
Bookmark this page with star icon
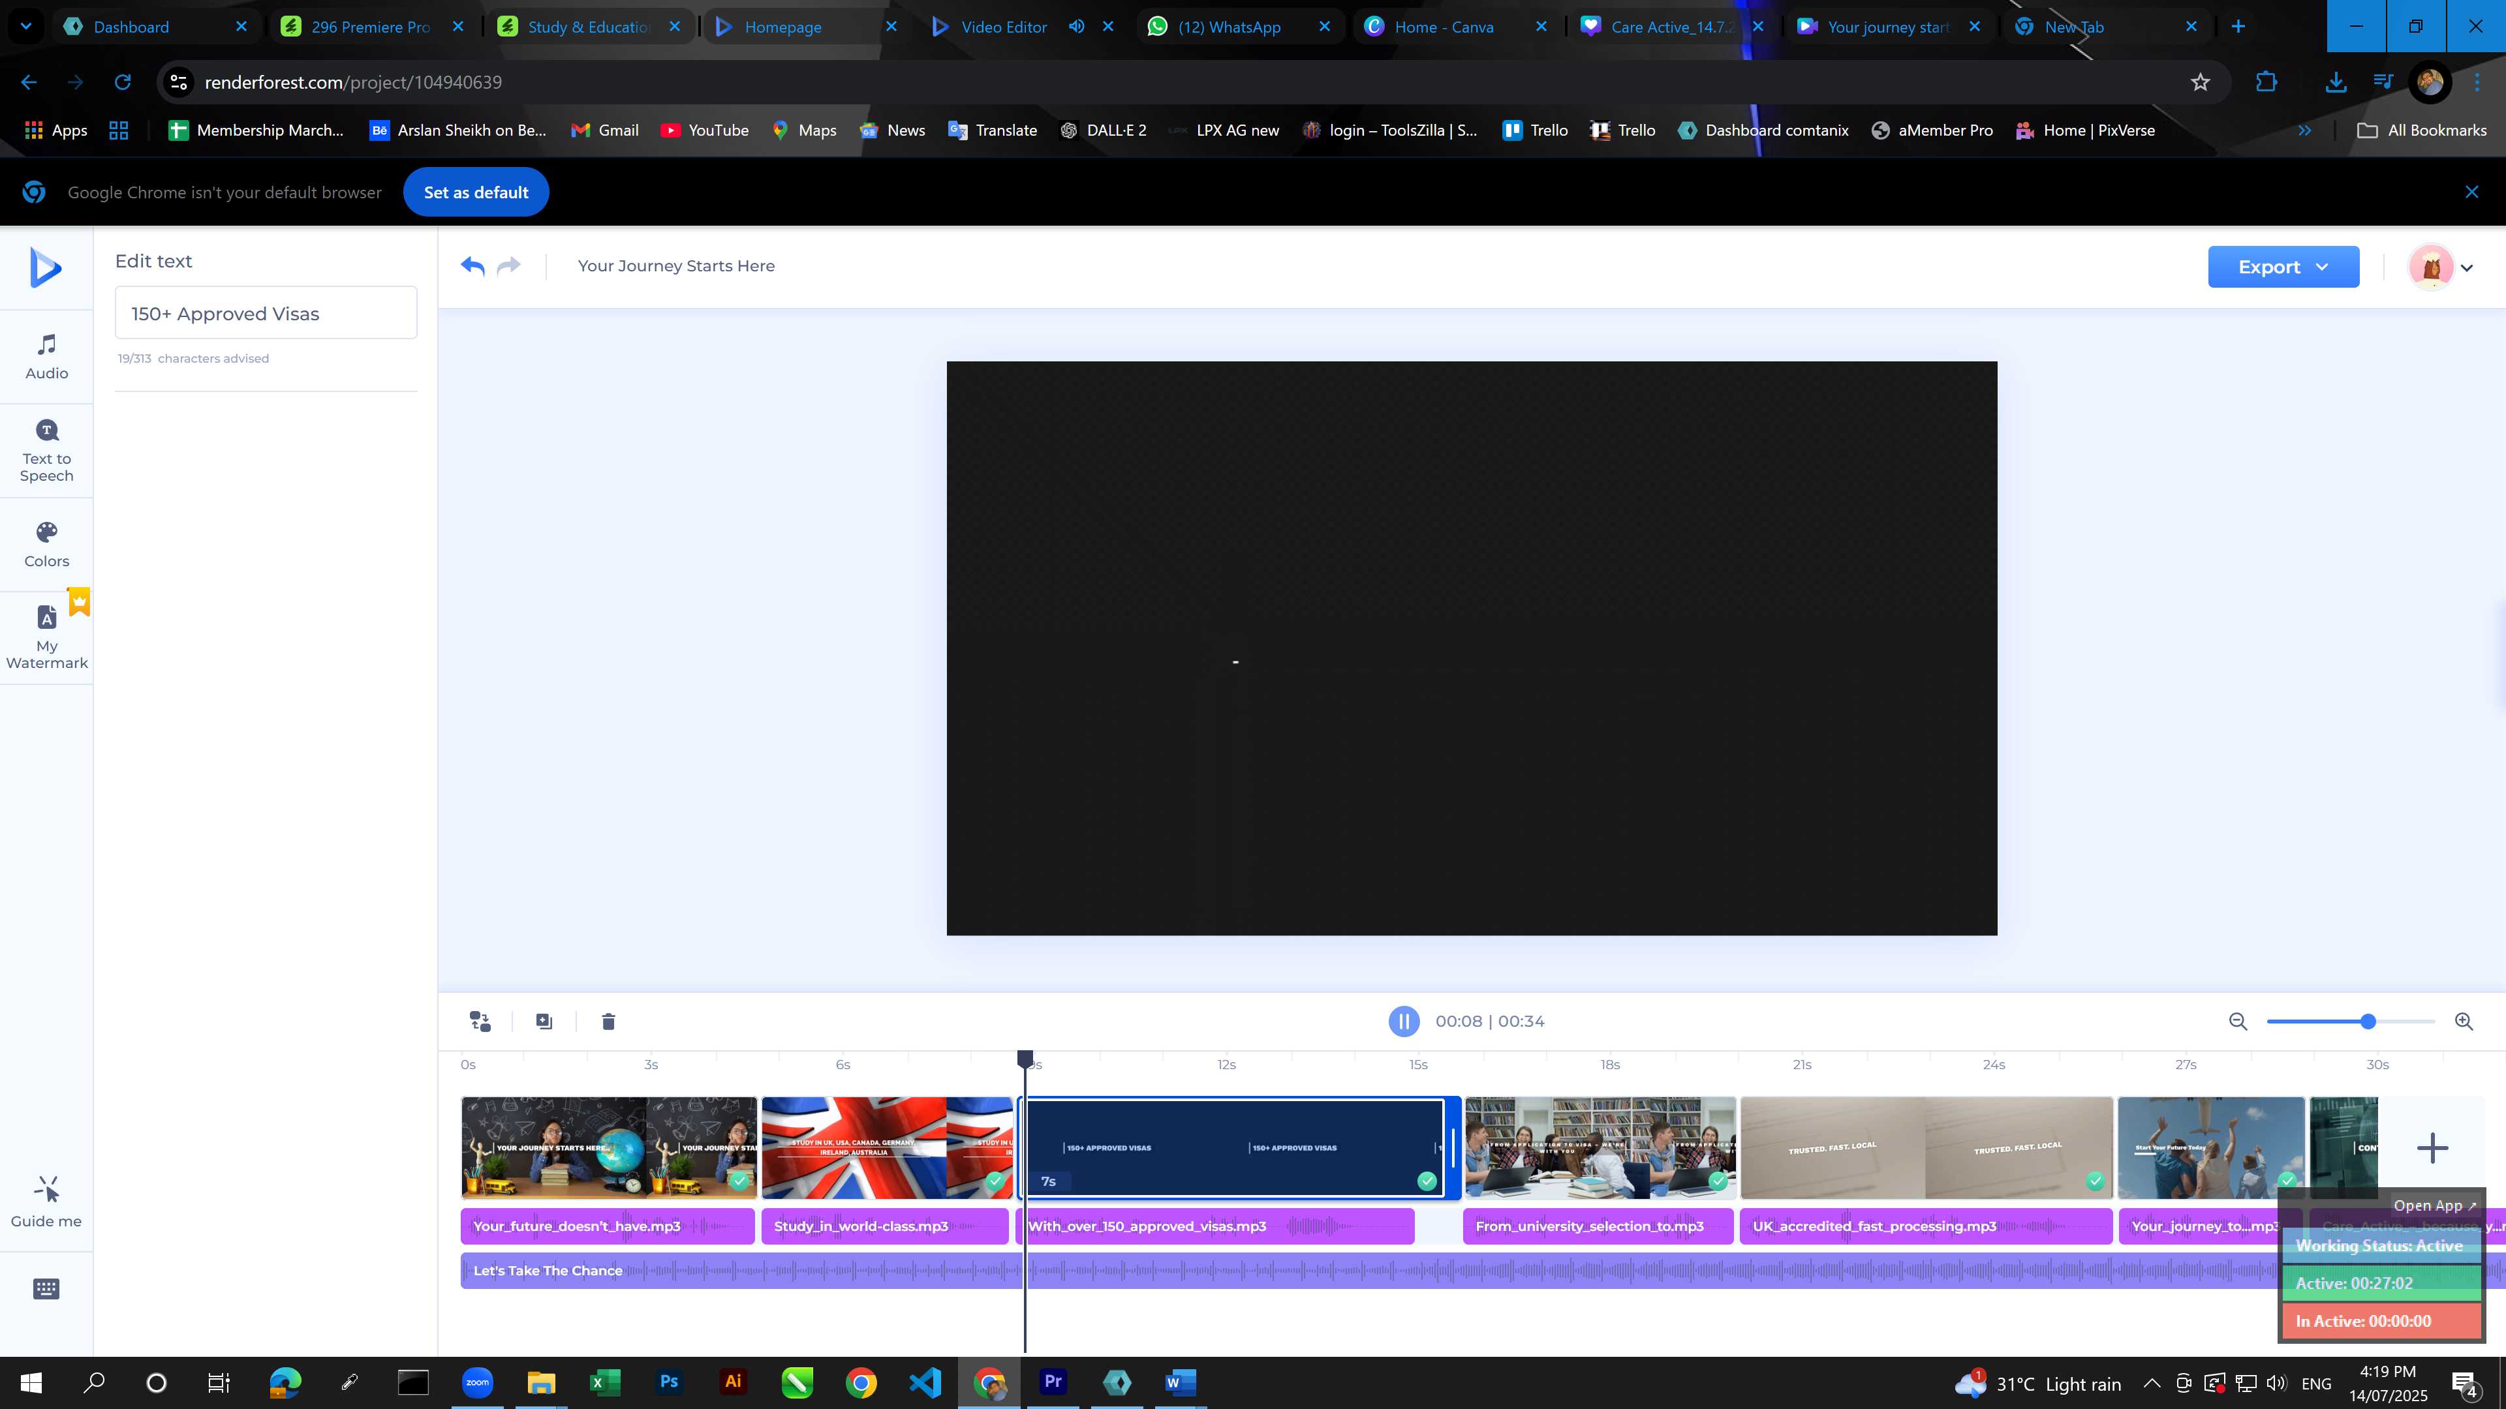[2201, 83]
